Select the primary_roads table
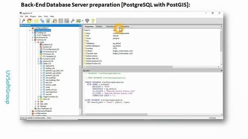 pyautogui.click(x=51, y=85)
